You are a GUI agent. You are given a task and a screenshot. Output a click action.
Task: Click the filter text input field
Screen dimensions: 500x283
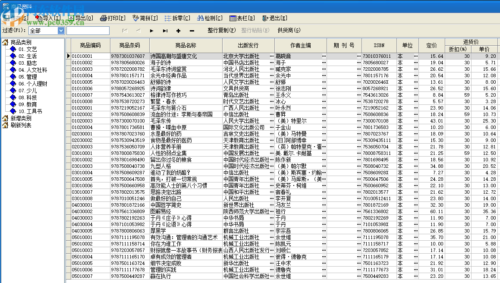click(x=88, y=31)
